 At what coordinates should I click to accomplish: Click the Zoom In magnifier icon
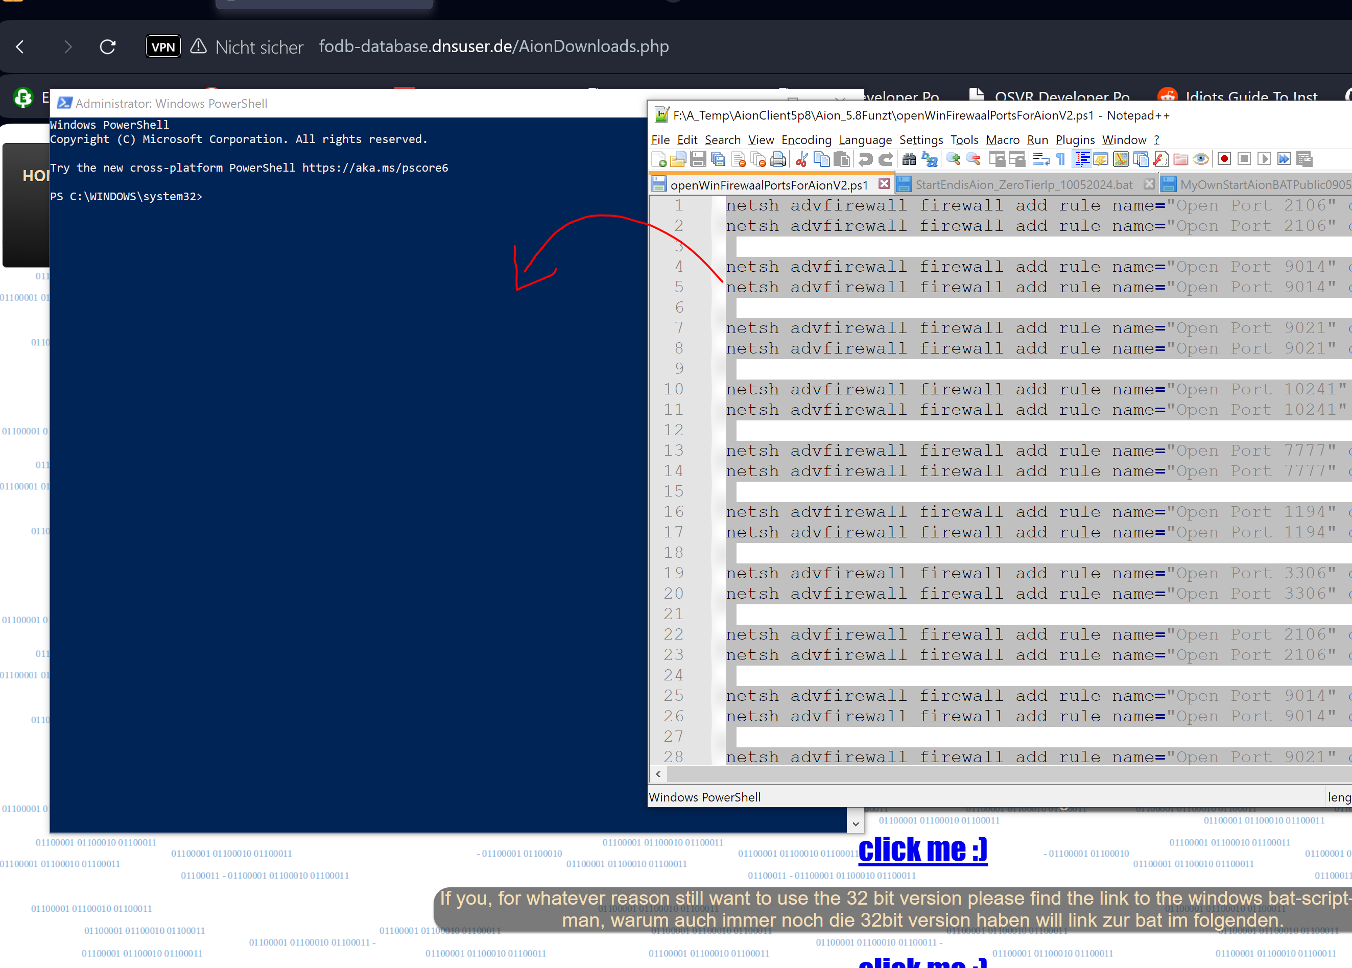coord(953,159)
